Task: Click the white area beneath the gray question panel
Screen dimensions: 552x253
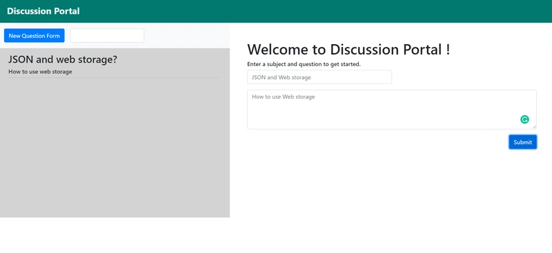Action: (x=115, y=235)
